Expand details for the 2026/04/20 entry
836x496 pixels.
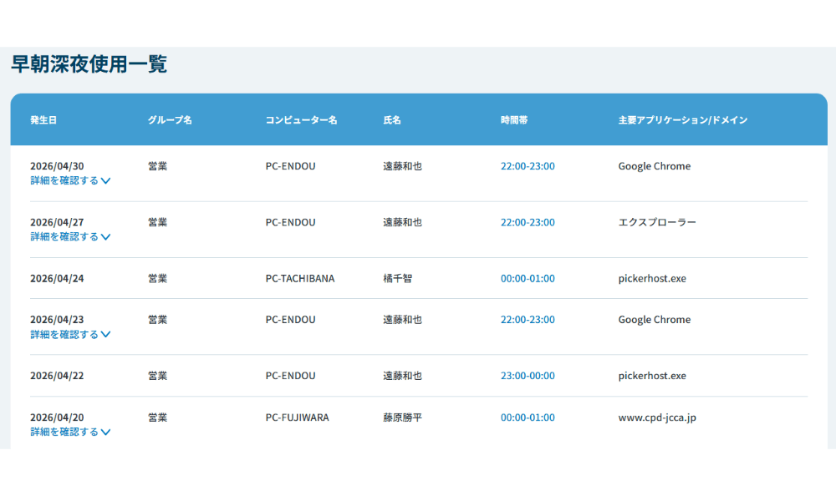click(70, 432)
